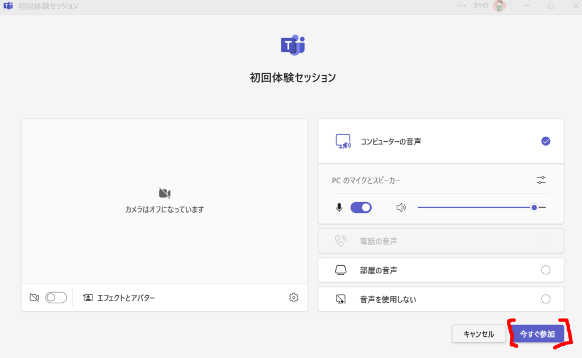Turn off the microphone toggle
The height and width of the screenshot is (358, 582).
tap(361, 207)
